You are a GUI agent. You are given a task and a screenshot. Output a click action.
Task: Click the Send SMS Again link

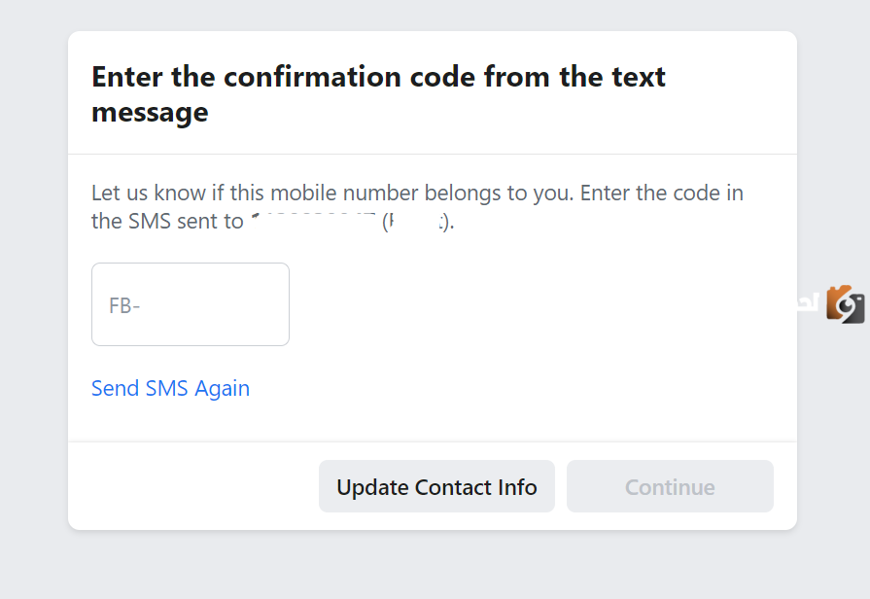point(170,388)
